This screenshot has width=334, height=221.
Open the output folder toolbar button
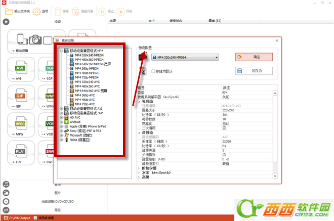coord(17,11)
